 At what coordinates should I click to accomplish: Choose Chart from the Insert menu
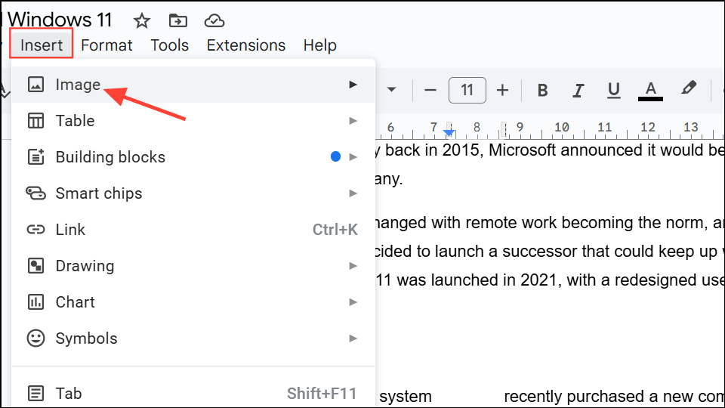193,302
